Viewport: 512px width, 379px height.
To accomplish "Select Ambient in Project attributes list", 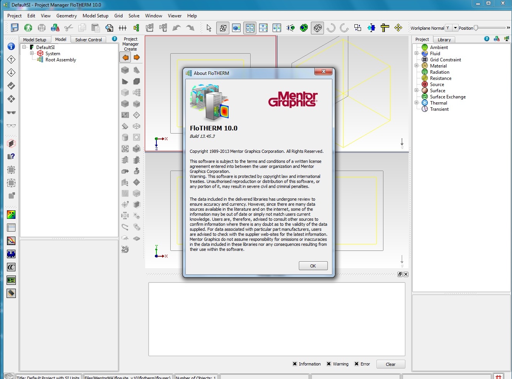I will point(439,47).
